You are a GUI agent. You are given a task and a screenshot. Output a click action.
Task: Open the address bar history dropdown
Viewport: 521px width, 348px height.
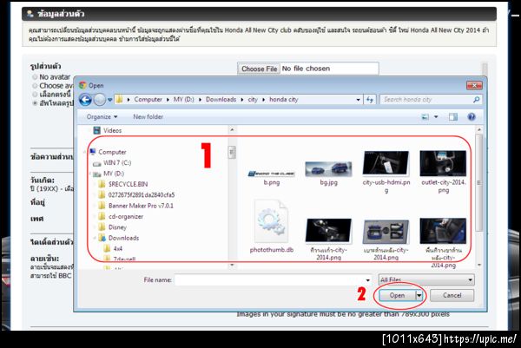coord(358,100)
